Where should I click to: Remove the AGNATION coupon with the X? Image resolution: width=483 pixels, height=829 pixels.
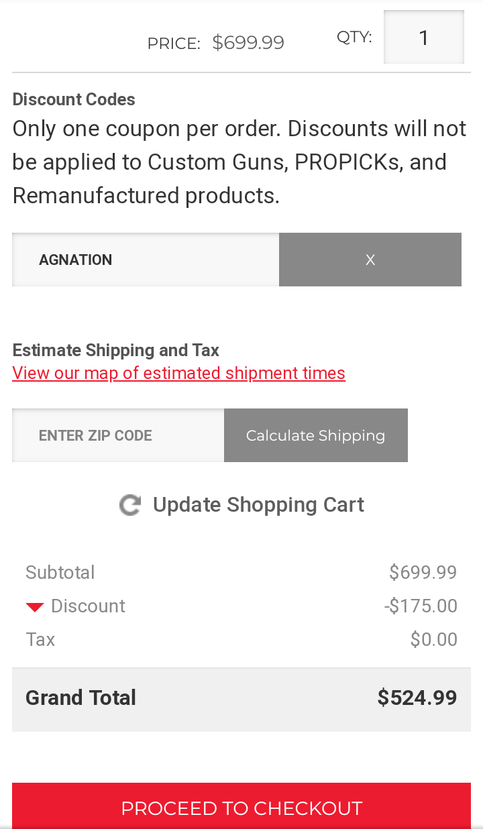tap(370, 260)
